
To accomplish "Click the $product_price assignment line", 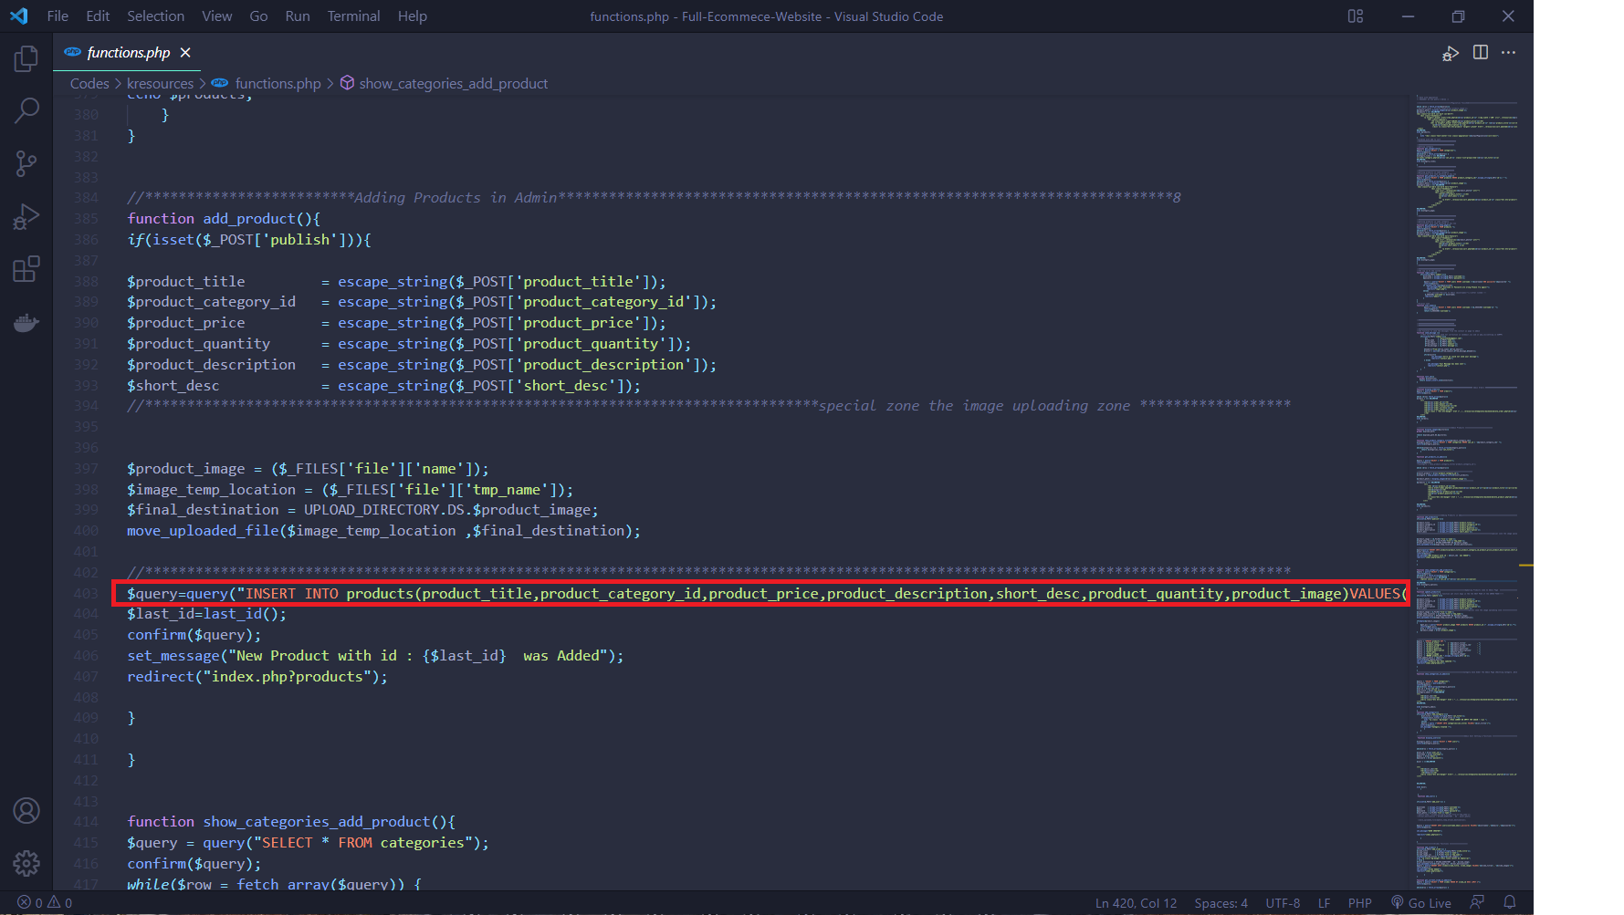I will click(x=396, y=323).
